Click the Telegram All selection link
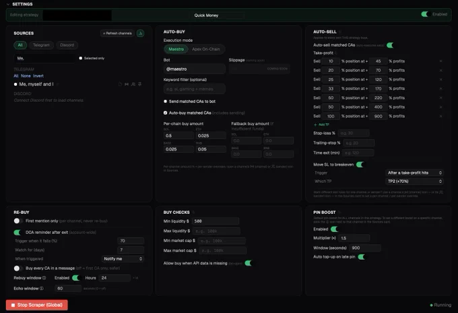 point(16,76)
